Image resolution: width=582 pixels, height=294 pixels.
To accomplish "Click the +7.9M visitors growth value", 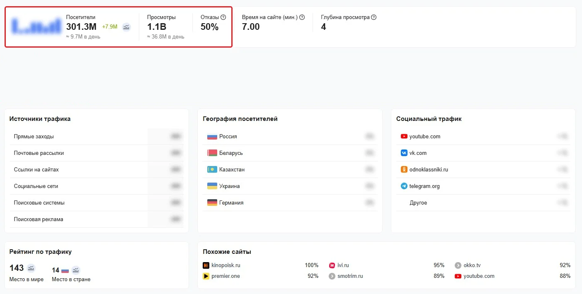I will (110, 27).
